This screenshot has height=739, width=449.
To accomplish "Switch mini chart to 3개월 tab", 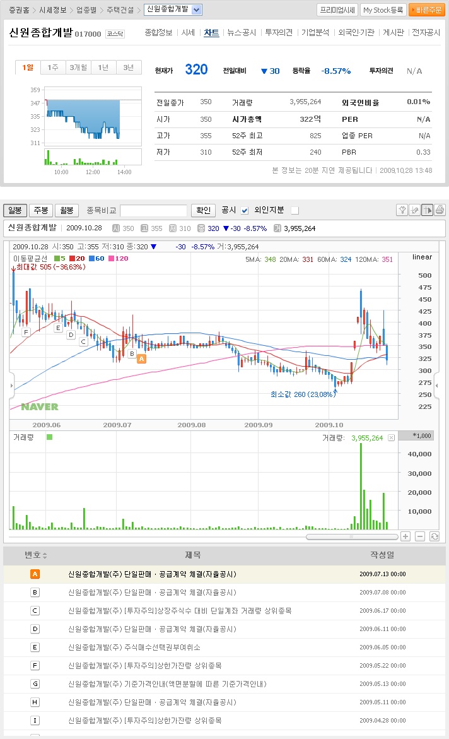I will pos(78,68).
